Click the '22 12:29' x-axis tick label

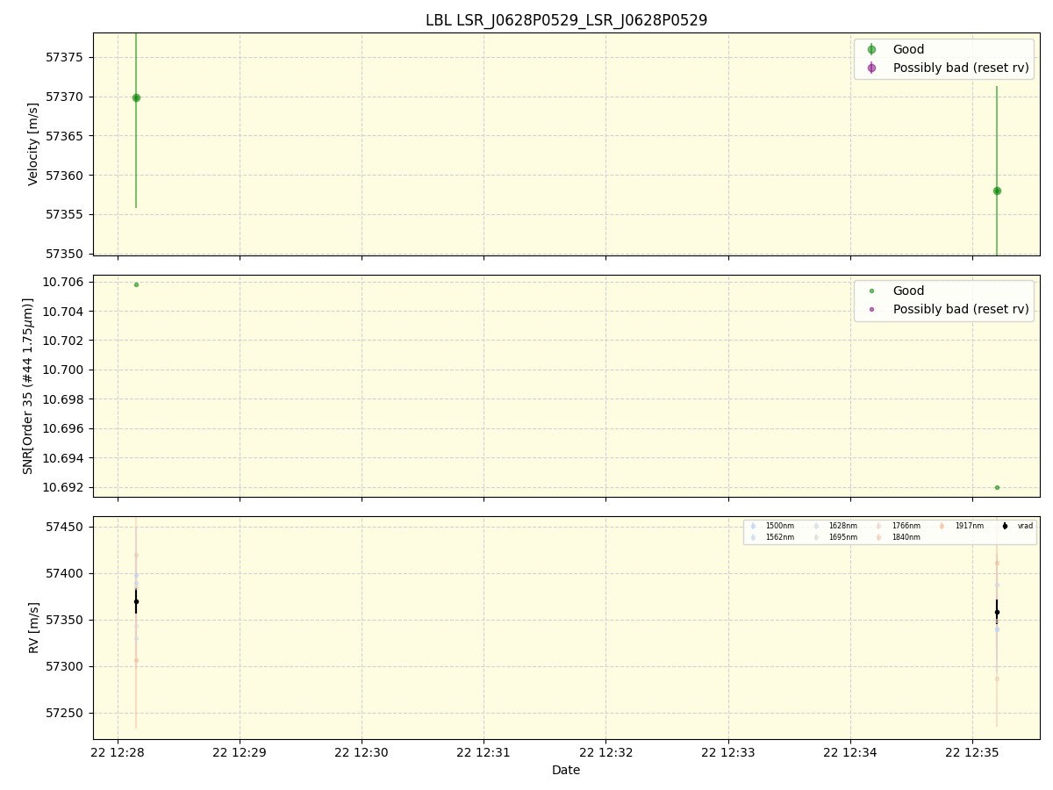point(240,752)
